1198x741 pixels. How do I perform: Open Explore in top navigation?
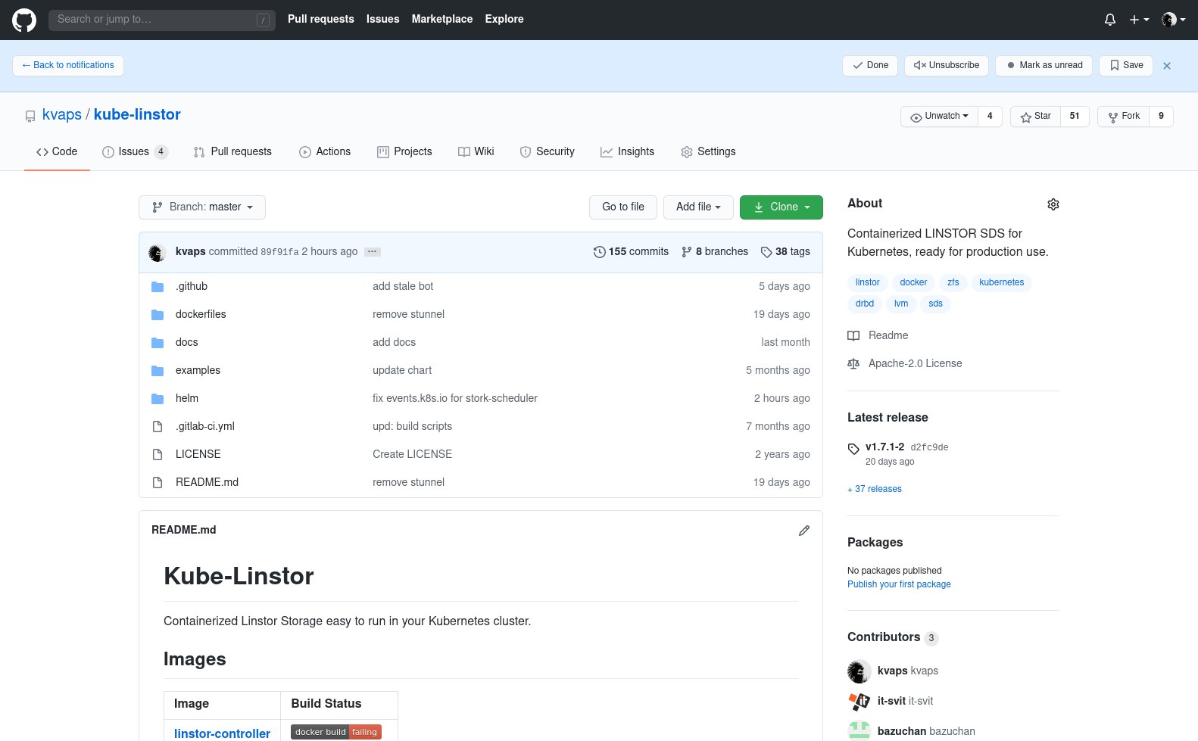[504, 20]
